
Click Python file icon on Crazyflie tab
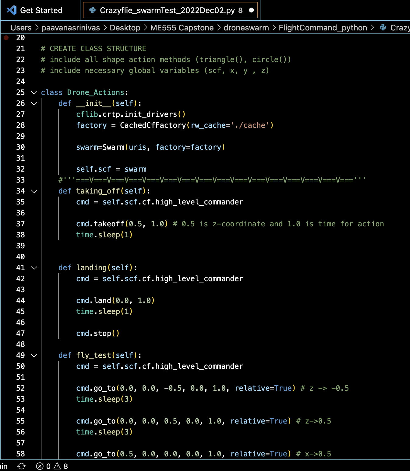point(92,10)
